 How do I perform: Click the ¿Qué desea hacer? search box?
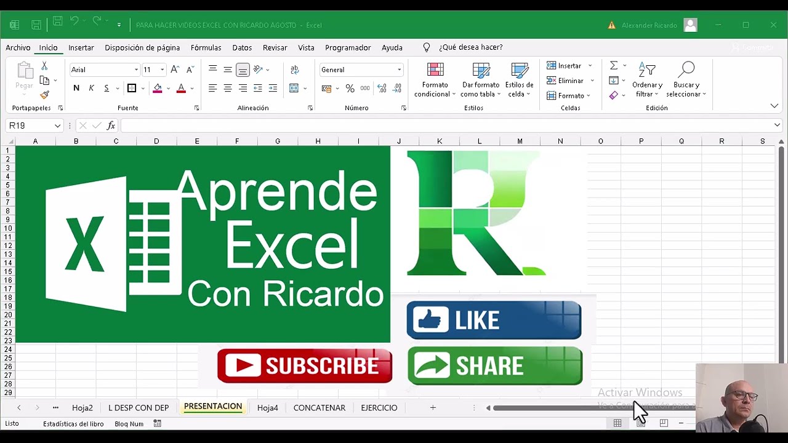pos(470,47)
